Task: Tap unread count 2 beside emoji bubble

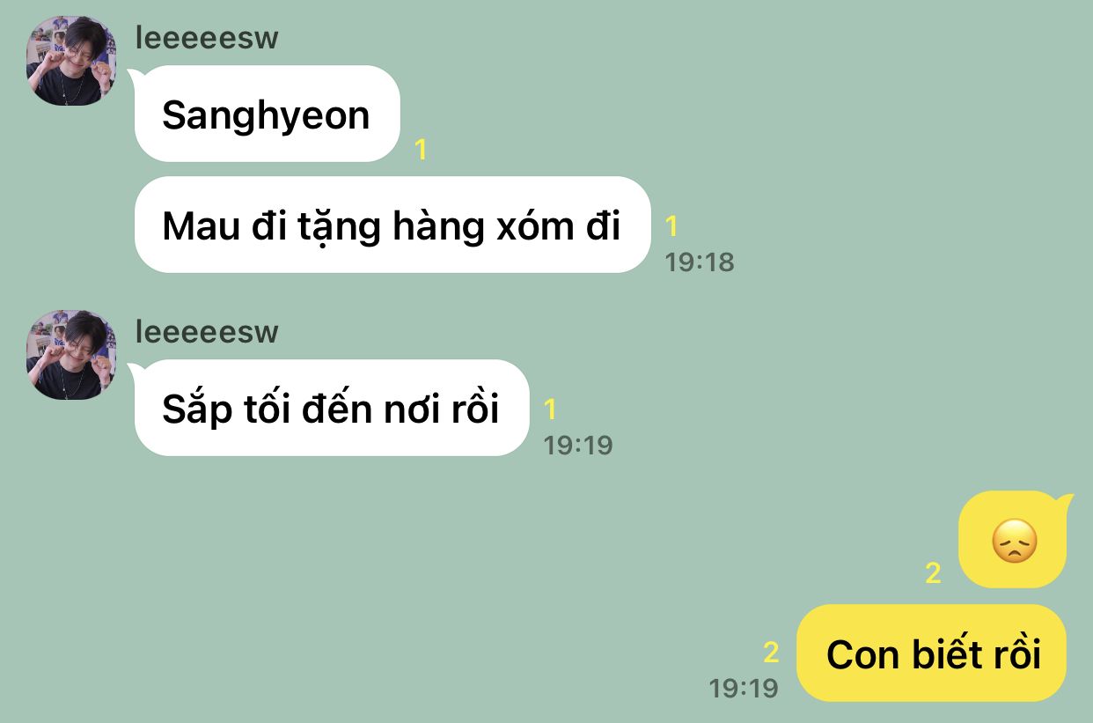Action: click(934, 573)
